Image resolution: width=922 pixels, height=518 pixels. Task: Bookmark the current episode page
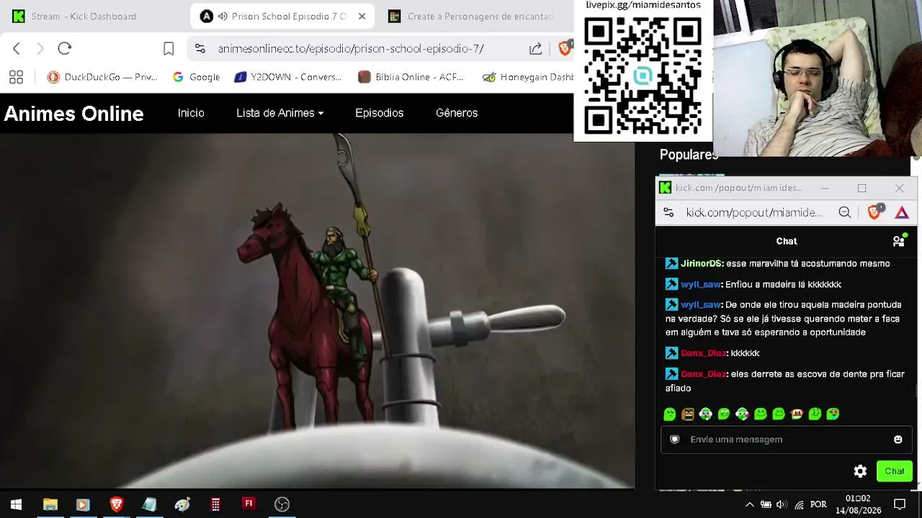pyautogui.click(x=169, y=48)
